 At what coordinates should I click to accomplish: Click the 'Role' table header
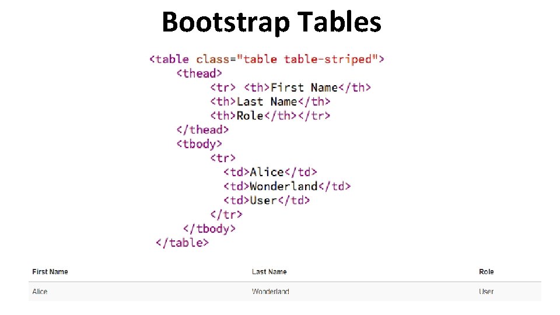pyautogui.click(x=487, y=272)
